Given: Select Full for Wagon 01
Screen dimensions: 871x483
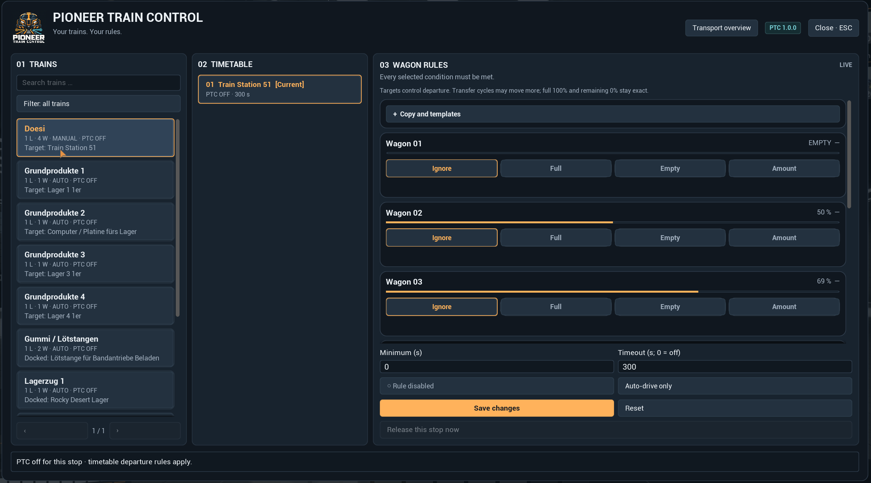Looking at the screenshot, I should coord(556,169).
